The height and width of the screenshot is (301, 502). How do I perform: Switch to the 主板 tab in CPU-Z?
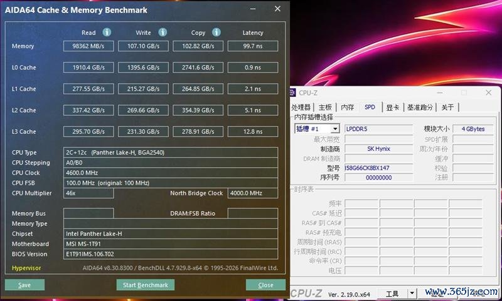tap(325, 107)
